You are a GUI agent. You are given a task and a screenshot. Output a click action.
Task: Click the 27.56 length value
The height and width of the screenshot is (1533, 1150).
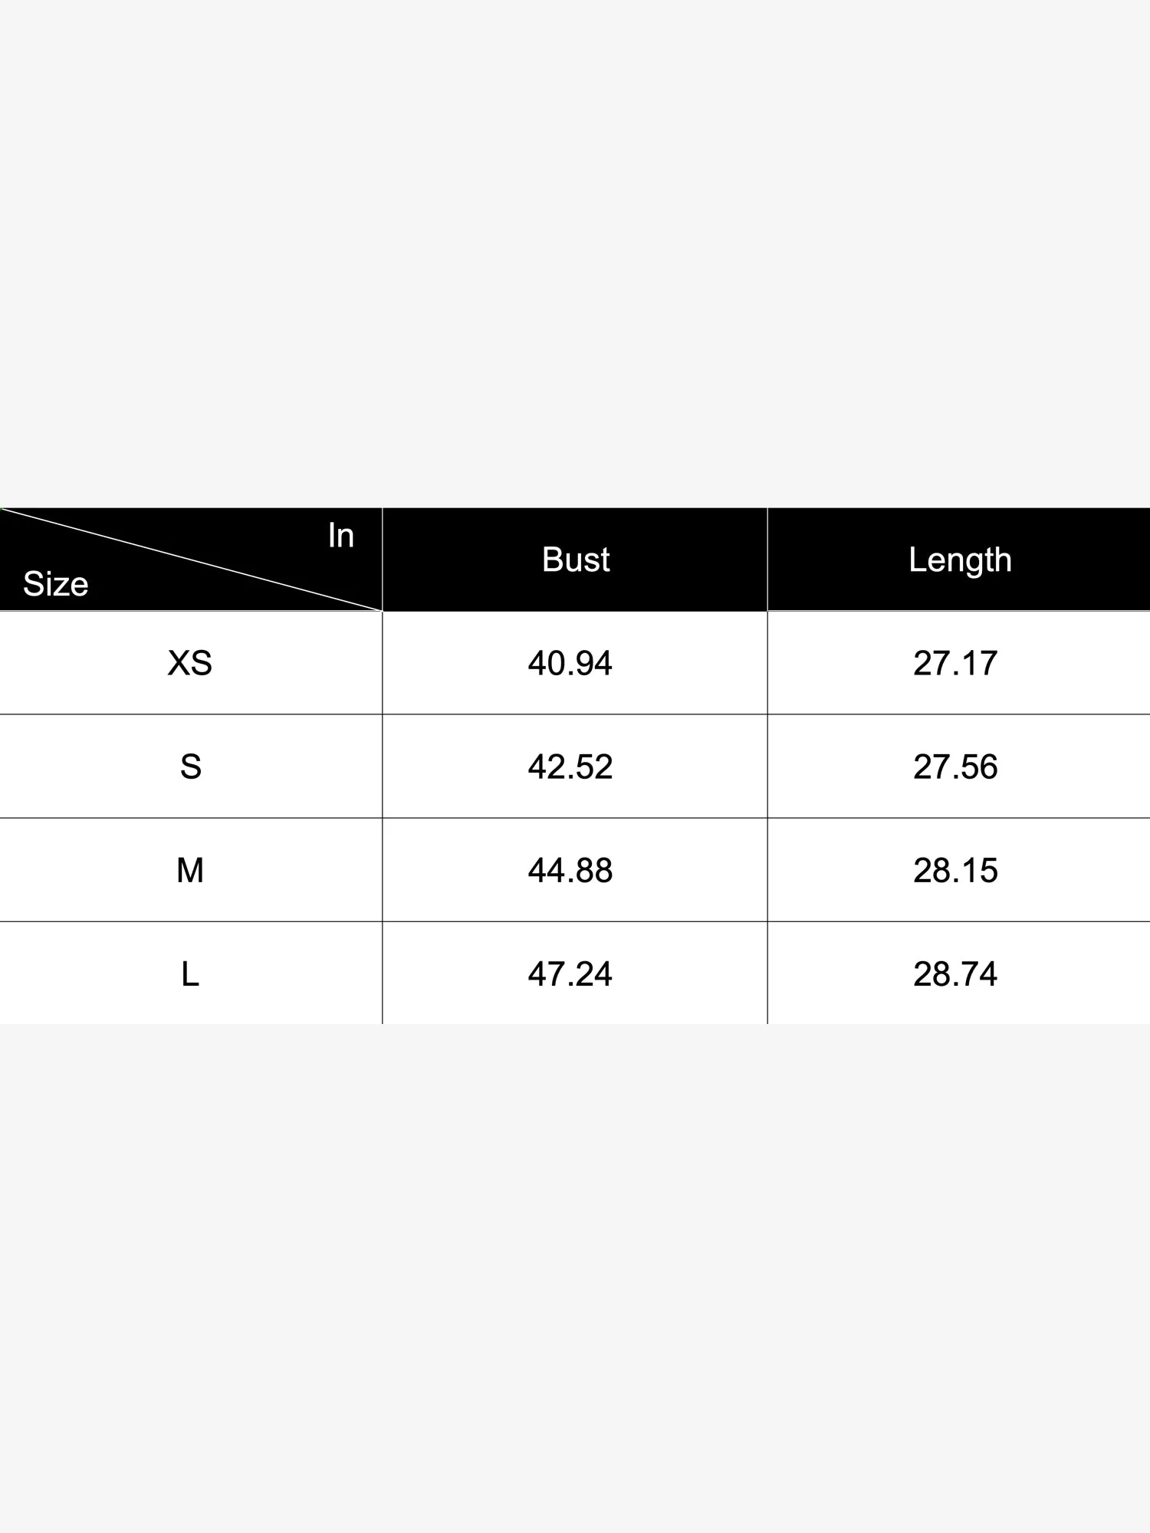(x=955, y=766)
